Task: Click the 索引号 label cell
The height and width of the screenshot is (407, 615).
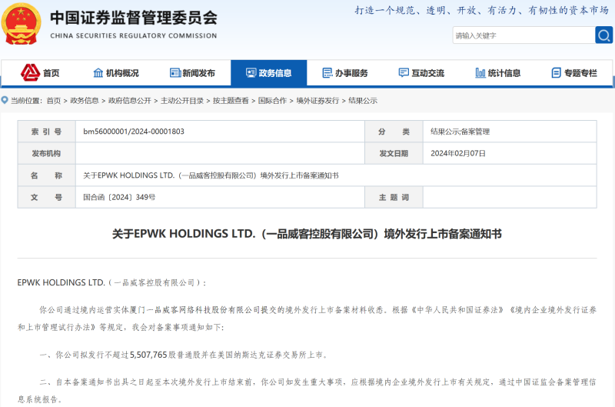Action: point(47,132)
